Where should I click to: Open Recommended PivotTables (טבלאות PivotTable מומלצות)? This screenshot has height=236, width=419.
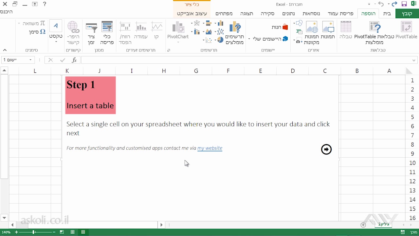[x=374, y=33]
